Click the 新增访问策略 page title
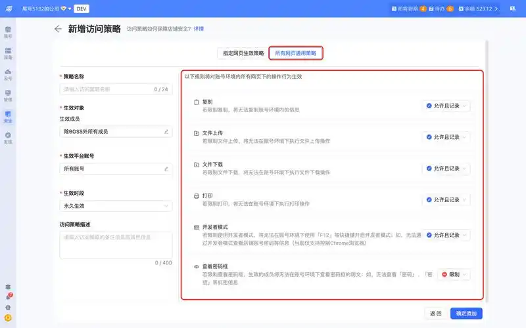 click(x=94, y=29)
